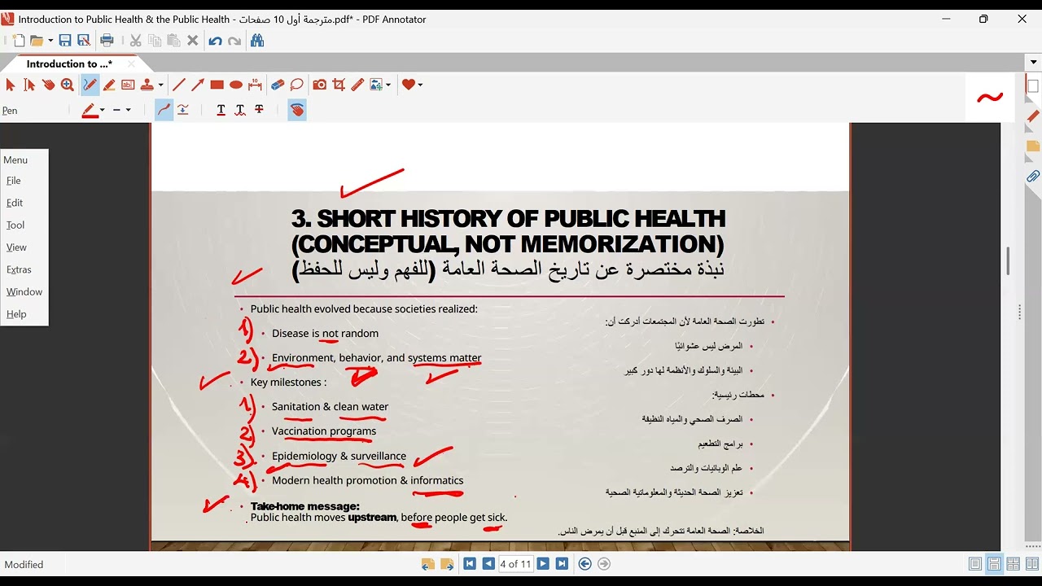The height and width of the screenshot is (586, 1042).
Task: Switch to the Introduction to document tab
Action: [68, 63]
